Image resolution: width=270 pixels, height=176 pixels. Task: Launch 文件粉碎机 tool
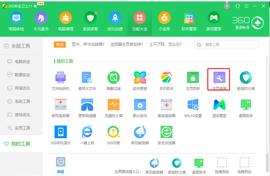(60, 81)
